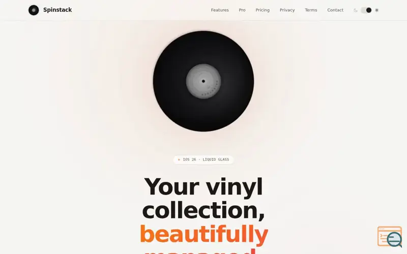
Task: Open the page inspector widget icon
Action: click(390, 236)
